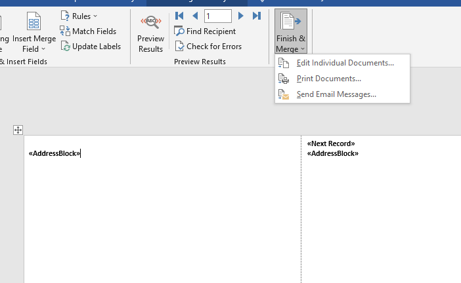
Task: Click the first «AddressBlock» field
Action: [55, 153]
